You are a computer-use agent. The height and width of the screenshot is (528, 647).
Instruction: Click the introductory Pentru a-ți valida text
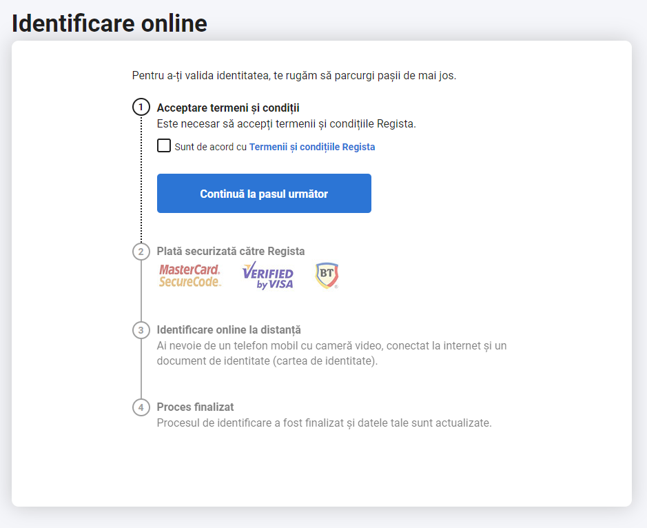coord(294,76)
